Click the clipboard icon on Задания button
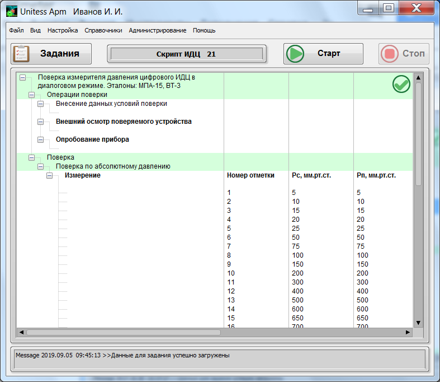This screenshot has width=440, height=382. [x=21, y=54]
